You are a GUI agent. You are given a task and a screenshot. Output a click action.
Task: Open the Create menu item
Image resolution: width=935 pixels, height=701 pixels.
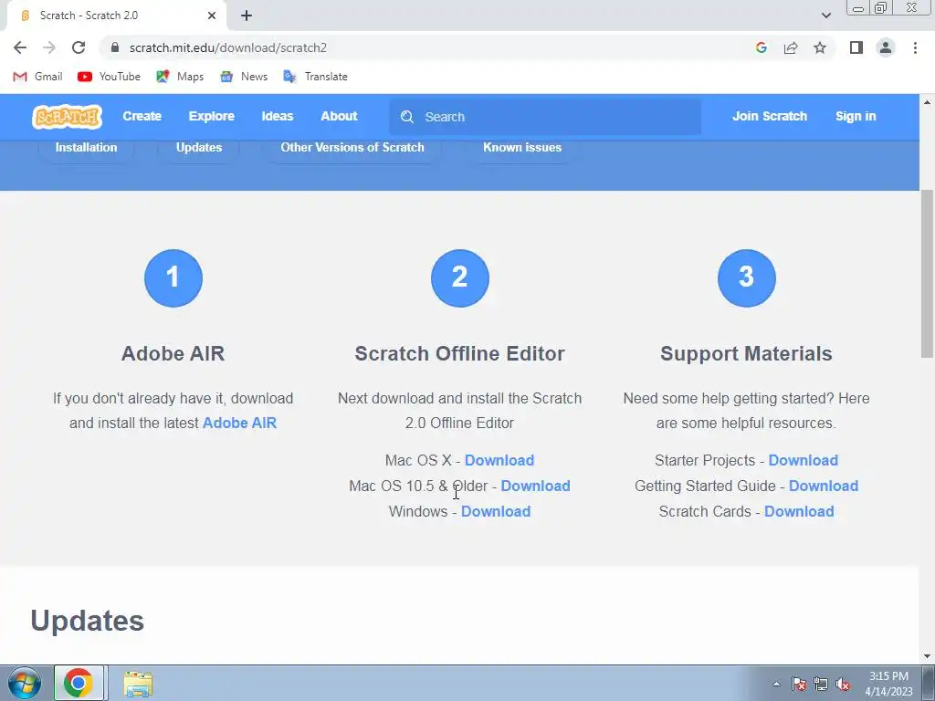click(x=142, y=116)
